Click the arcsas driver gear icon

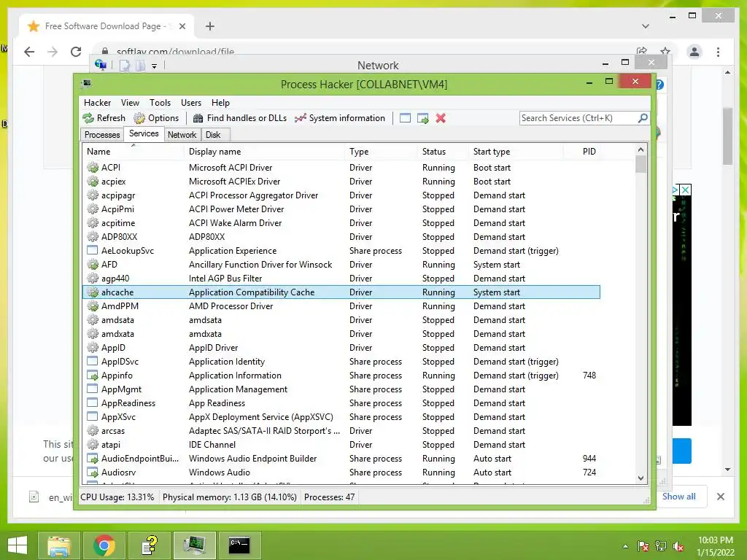[x=93, y=430]
